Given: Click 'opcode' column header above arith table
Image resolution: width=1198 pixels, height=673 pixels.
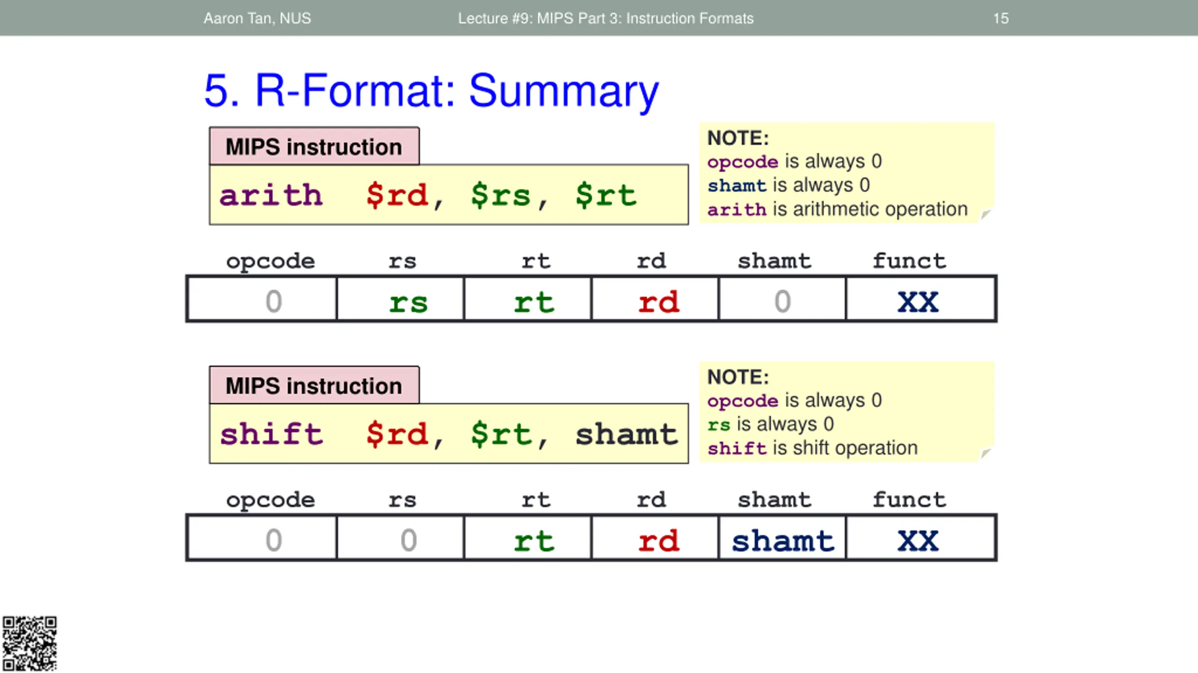Looking at the screenshot, I should [x=270, y=262].
